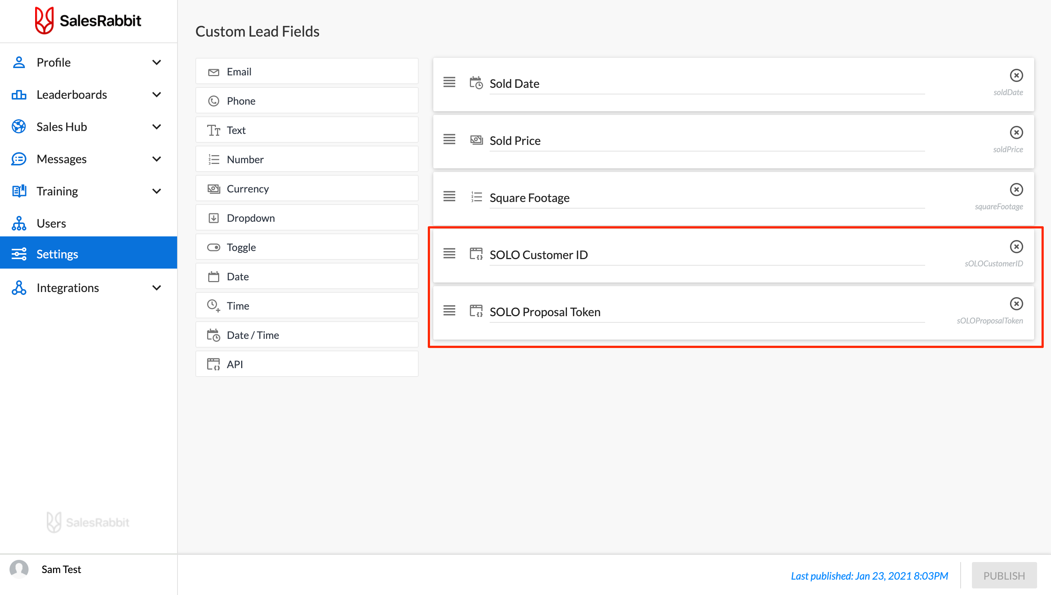
Task: Edit the SOLO Proposal Token name field
Action: coord(707,312)
